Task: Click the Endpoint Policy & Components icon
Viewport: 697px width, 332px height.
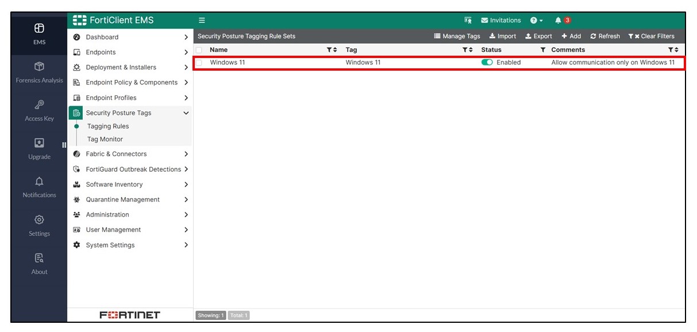Action: (76, 83)
